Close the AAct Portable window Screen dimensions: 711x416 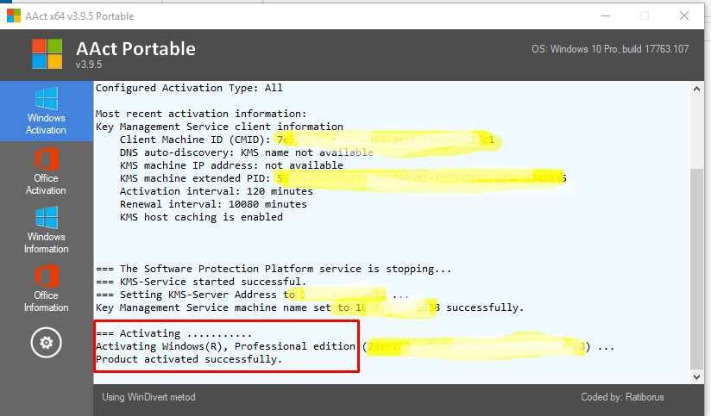(x=684, y=16)
